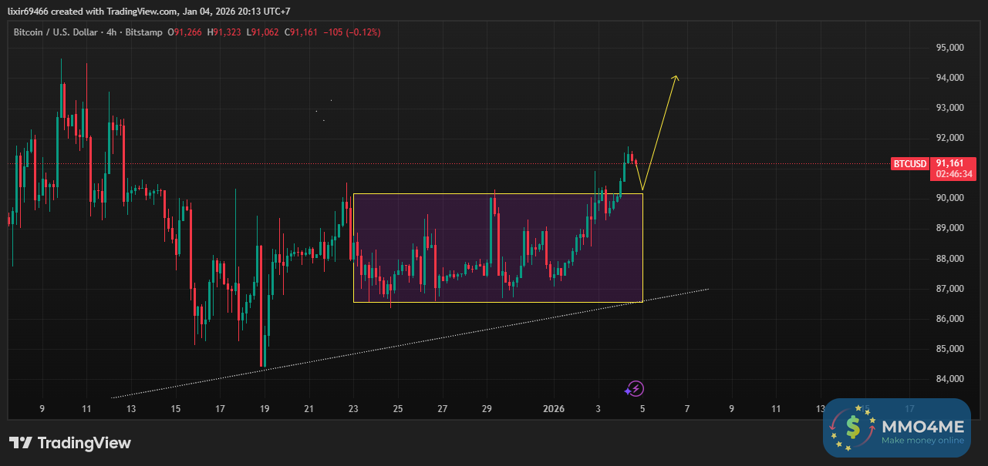Image resolution: width=988 pixels, height=466 pixels.
Task: Click the 89,000 price axis label
Action: tap(949, 228)
